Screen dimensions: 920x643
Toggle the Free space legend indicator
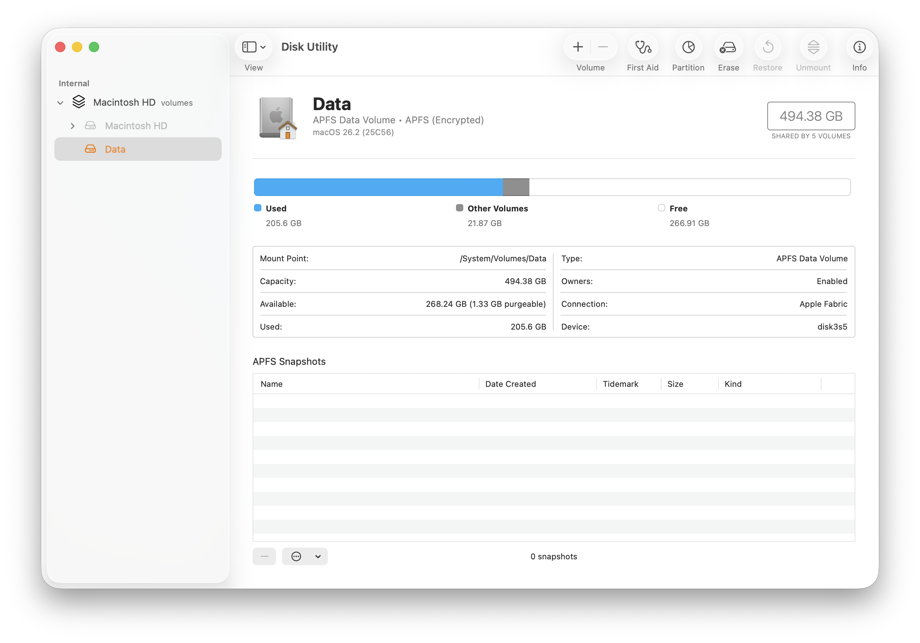(661, 208)
